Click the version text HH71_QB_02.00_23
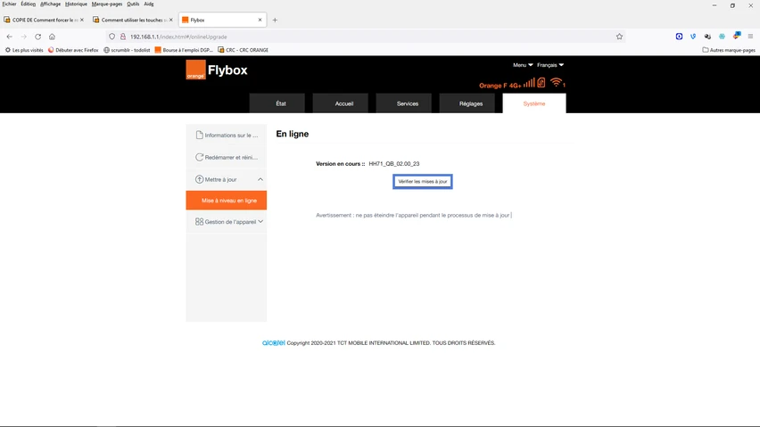This screenshot has height=427, width=760. [x=394, y=164]
